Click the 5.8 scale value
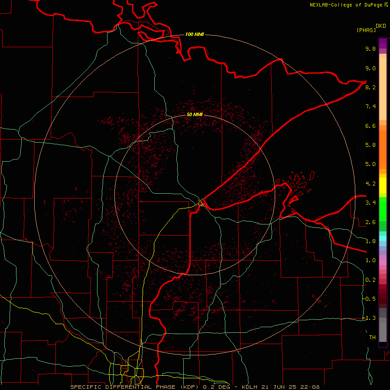 tap(370, 145)
